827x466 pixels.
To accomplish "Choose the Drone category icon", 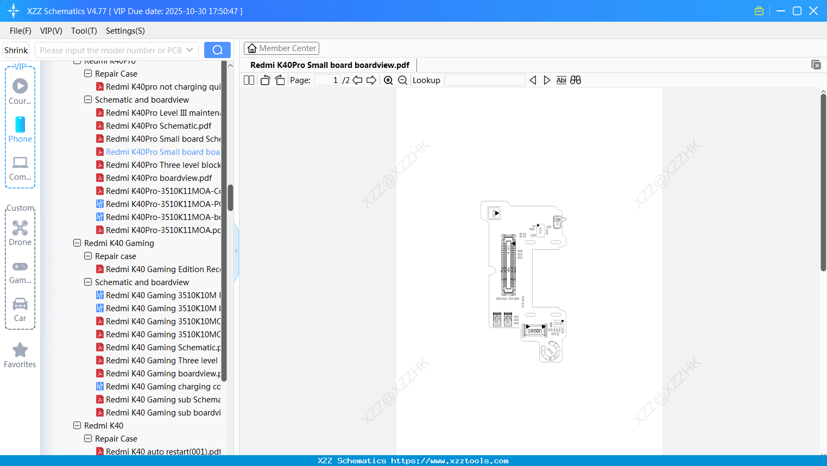I will tap(20, 233).
